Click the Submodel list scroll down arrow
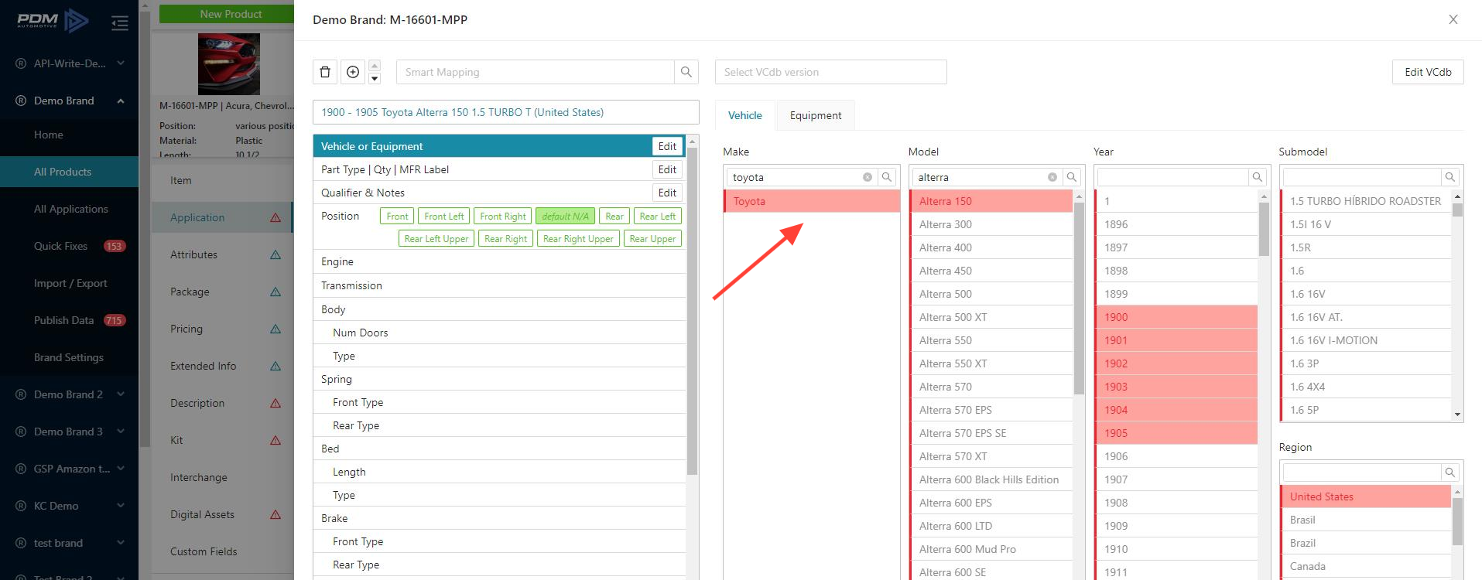 (1457, 415)
